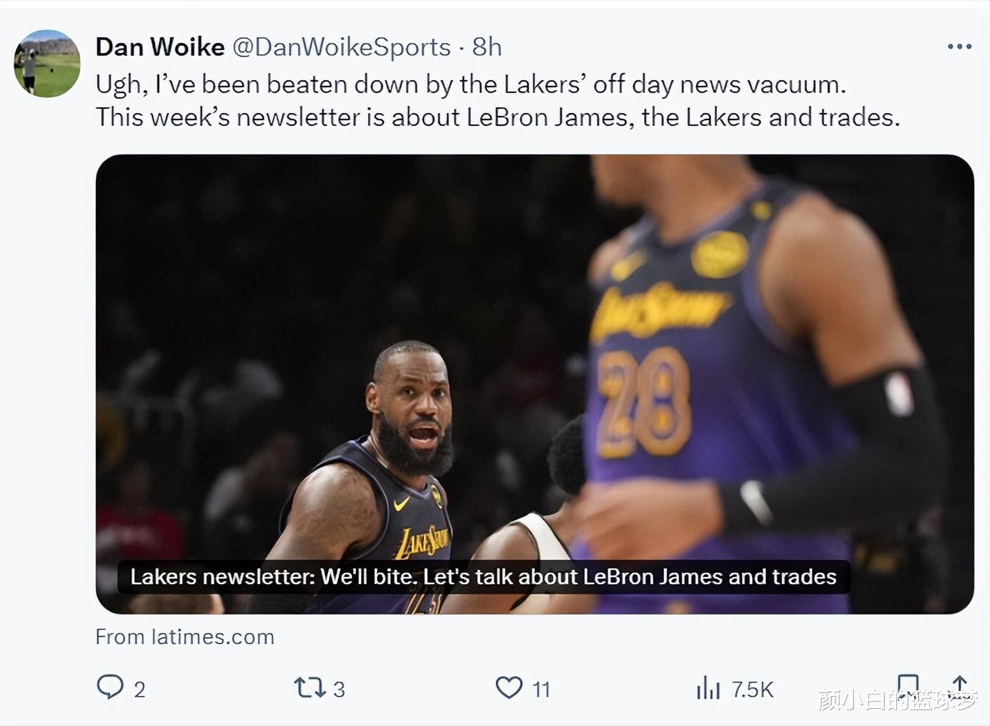Click the retweet count number 3
The width and height of the screenshot is (990, 726).
[339, 689]
